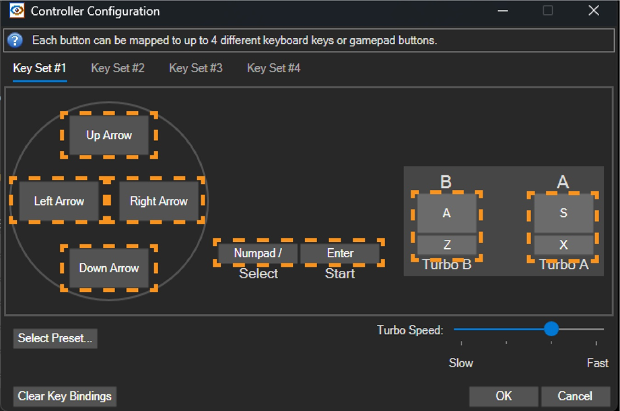Switch to Key Set #1 tab
This screenshot has width=620, height=411.
click(x=40, y=69)
